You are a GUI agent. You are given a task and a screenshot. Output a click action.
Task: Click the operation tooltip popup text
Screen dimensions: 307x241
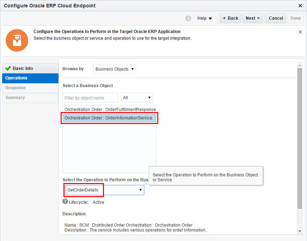click(x=205, y=177)
